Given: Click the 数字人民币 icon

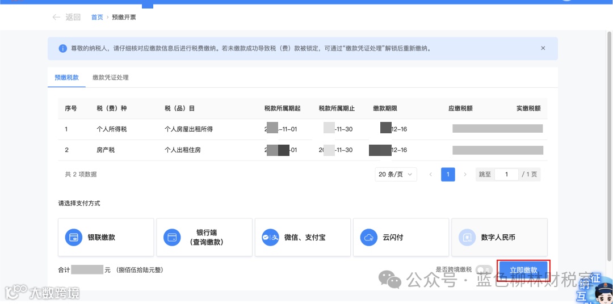Looking at the screenshot, I should click(467, 237).
